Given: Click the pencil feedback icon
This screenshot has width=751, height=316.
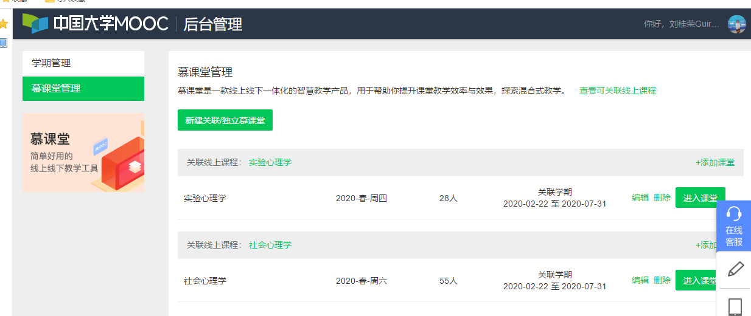Looking at the screenshot, I should 735,269.
